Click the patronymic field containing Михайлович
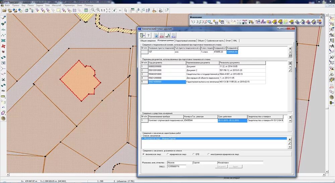335x183 pixels. click(240, 163)
